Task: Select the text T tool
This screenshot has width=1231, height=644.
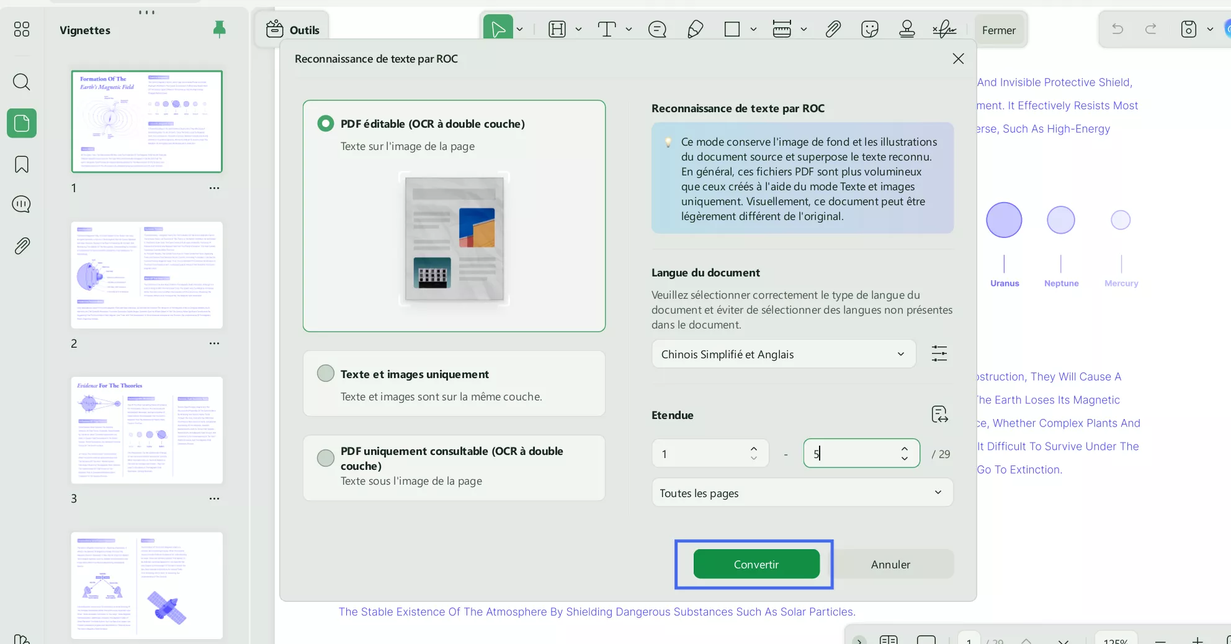Action: tap(607, 29)
